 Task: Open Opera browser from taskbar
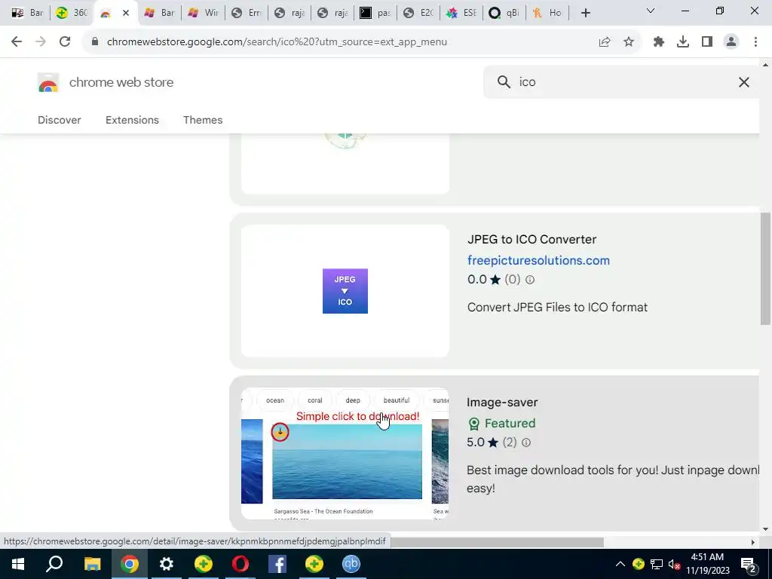(240, 564)
